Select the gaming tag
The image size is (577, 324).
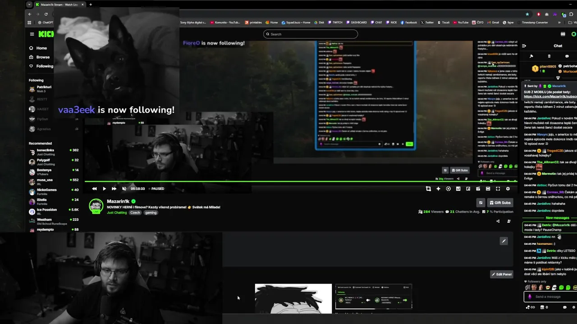[151, 212]
